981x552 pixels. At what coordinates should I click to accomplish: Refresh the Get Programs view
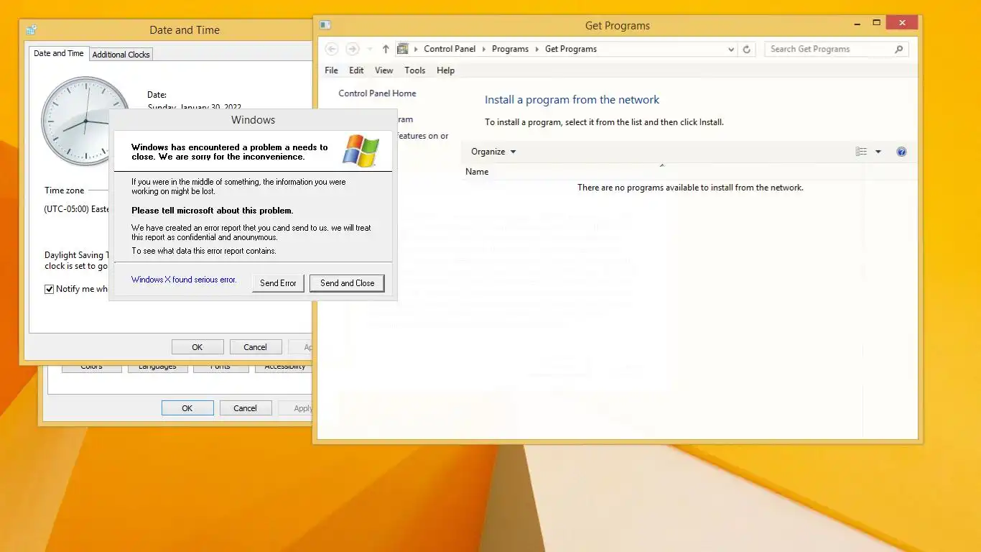click(x=747, y=50)
